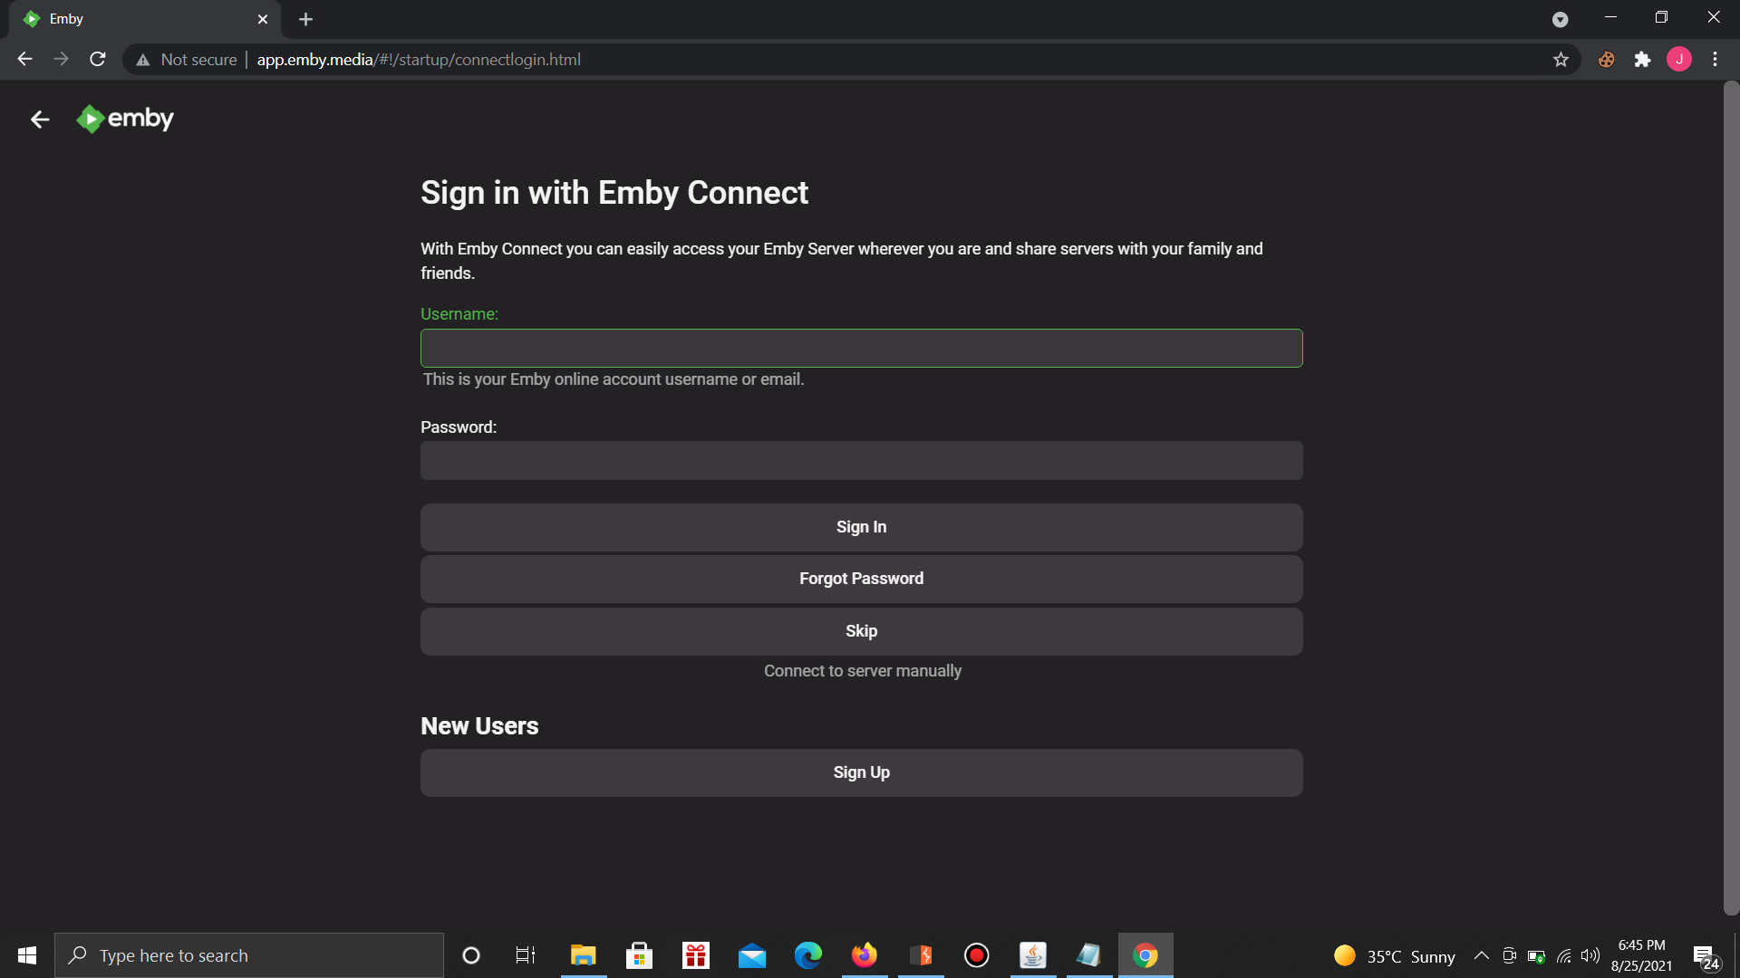1740x978 pixels.
Task: Click the Chrome profile avatar
Action: [1680, 59]
